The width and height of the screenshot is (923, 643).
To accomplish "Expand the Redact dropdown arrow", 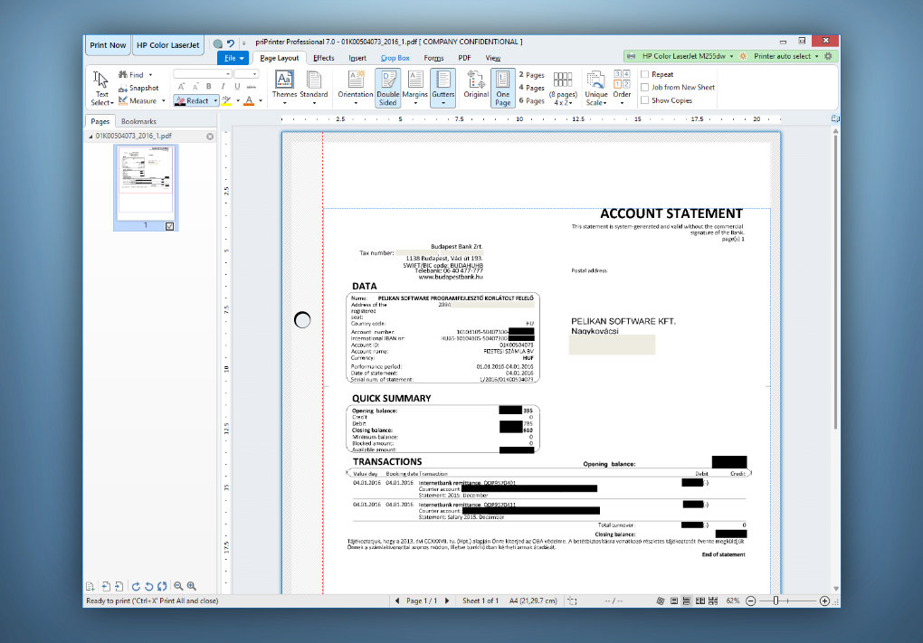I will click(x=215, y=100).
